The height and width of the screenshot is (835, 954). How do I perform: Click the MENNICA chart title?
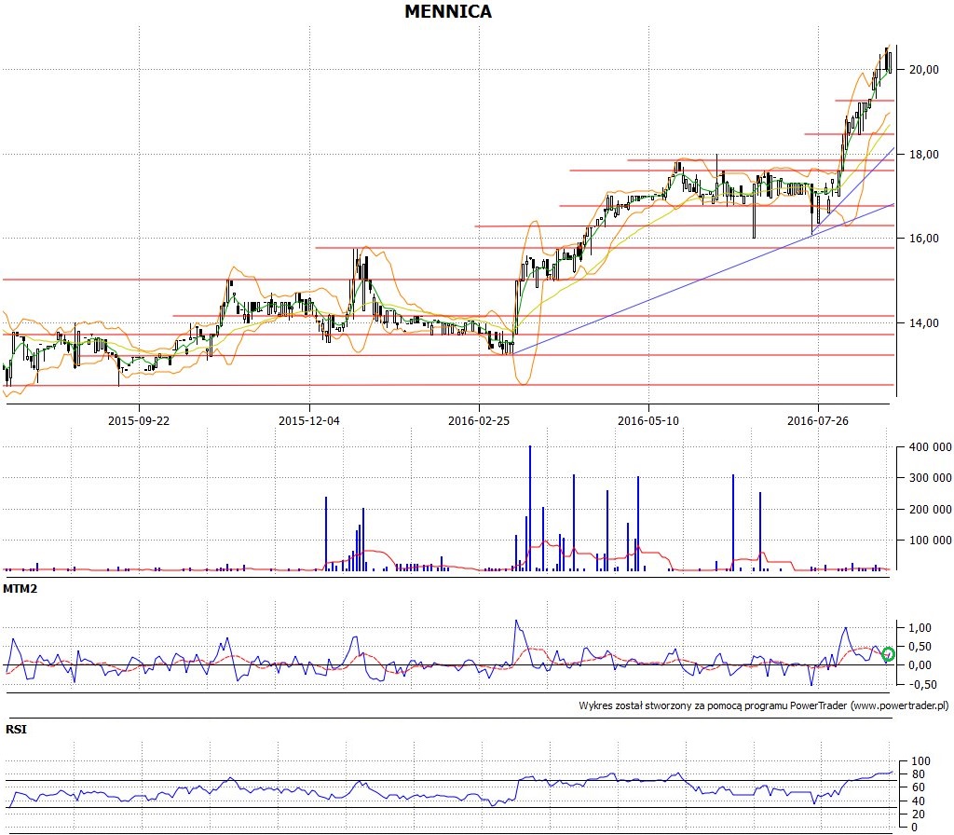[x=448, y=11]
